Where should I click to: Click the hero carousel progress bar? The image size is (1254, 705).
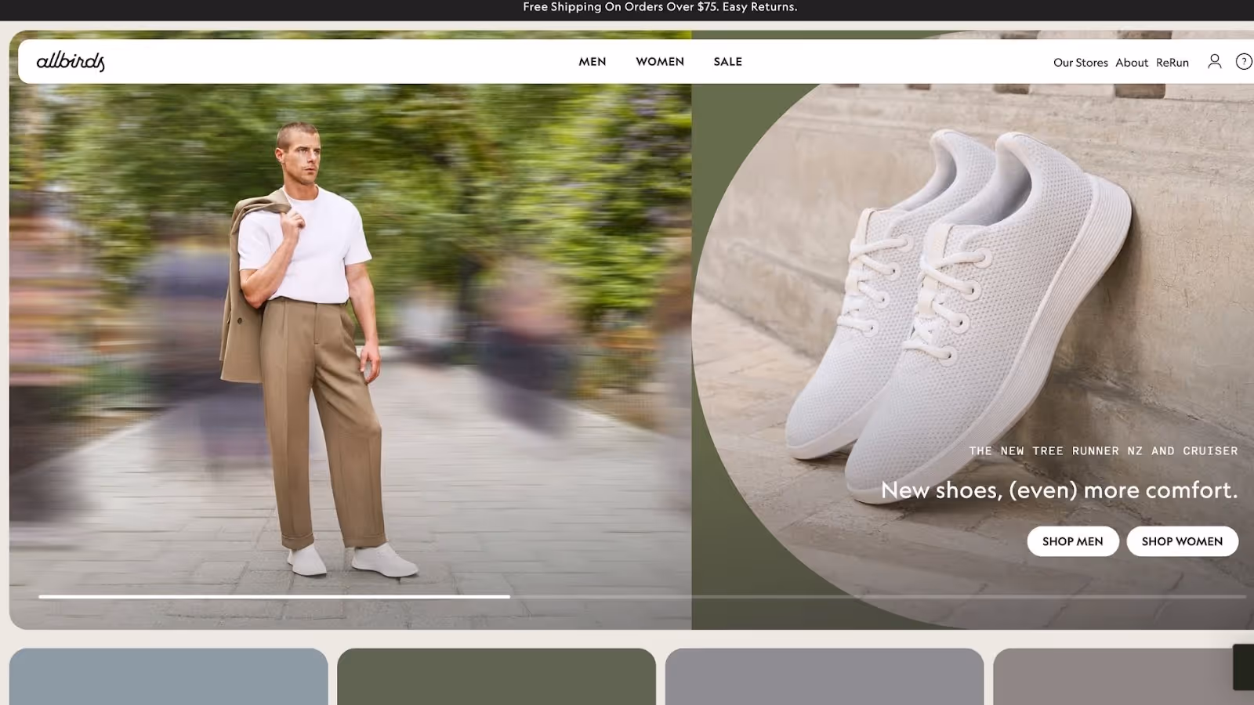[x=642, y=597]
